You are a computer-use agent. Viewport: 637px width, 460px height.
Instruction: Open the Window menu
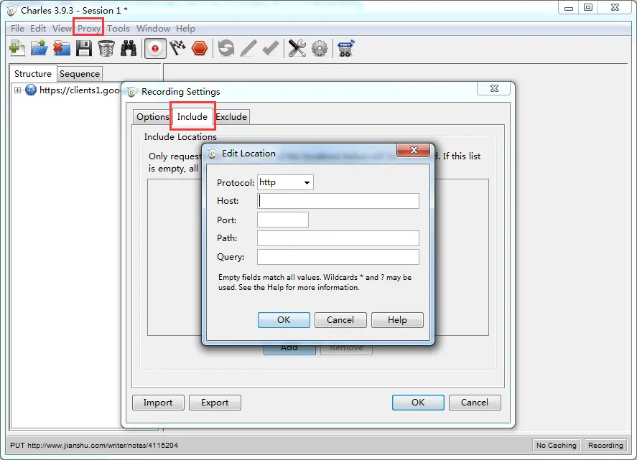coord(153,29)
